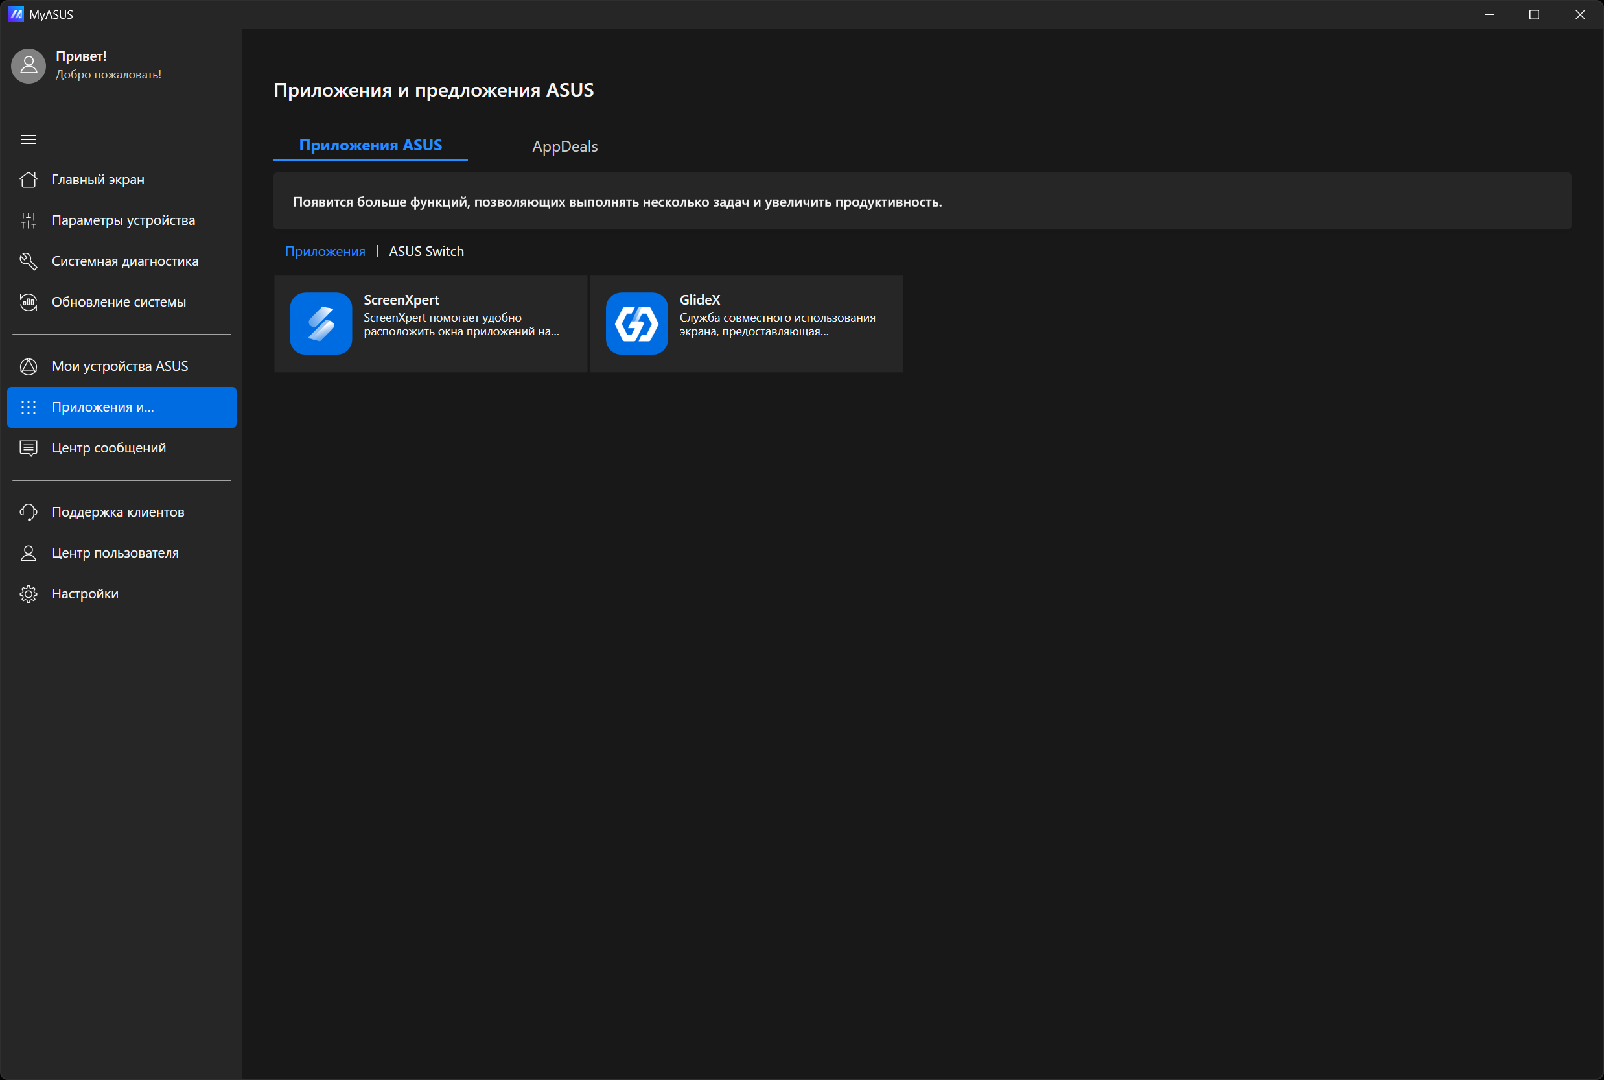This screenshot has width=1604, height=1080.
Task: Click the headset icon for Поддержка клиентов
Action: [x=29, y=511]
